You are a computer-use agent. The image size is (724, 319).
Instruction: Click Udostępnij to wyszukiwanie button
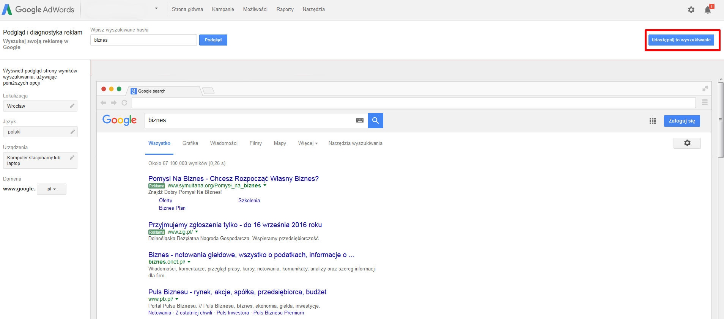pyautogui.click(x=681, y=40)
